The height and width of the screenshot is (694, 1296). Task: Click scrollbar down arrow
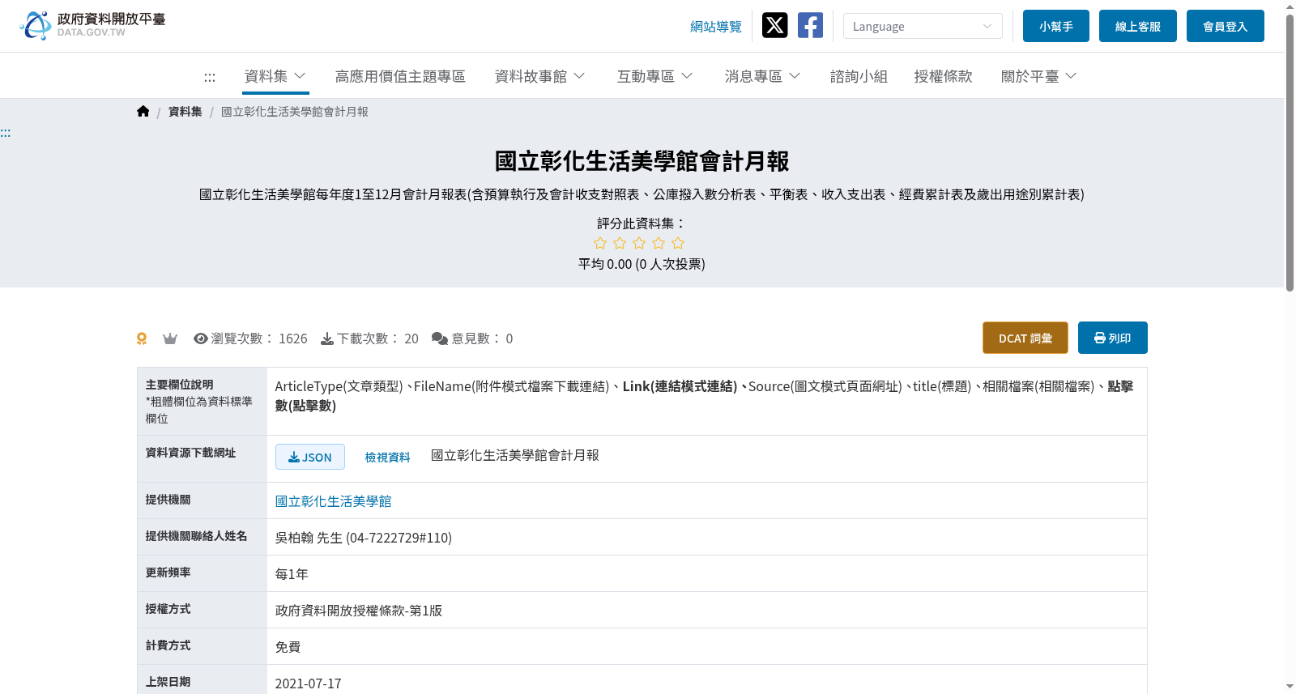[1290, 687]
